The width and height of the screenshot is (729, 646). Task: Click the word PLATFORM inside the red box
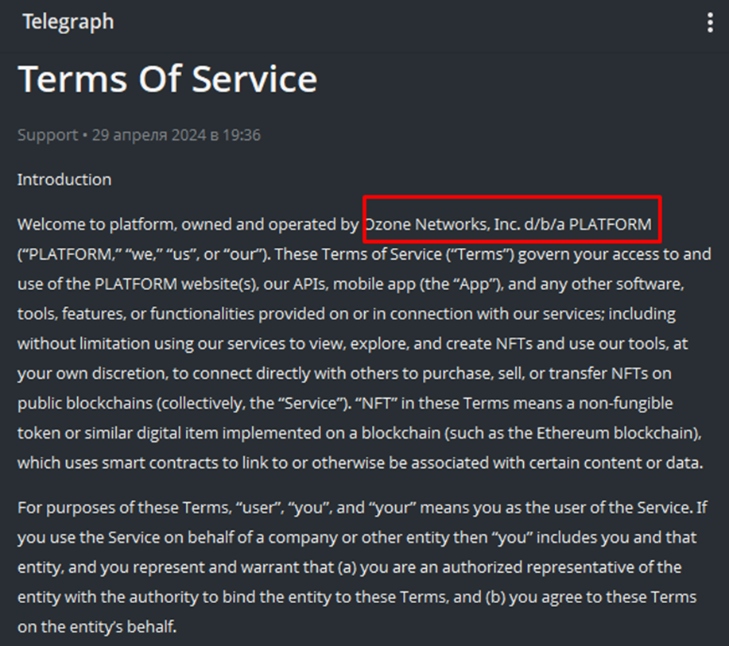(610, 225)
